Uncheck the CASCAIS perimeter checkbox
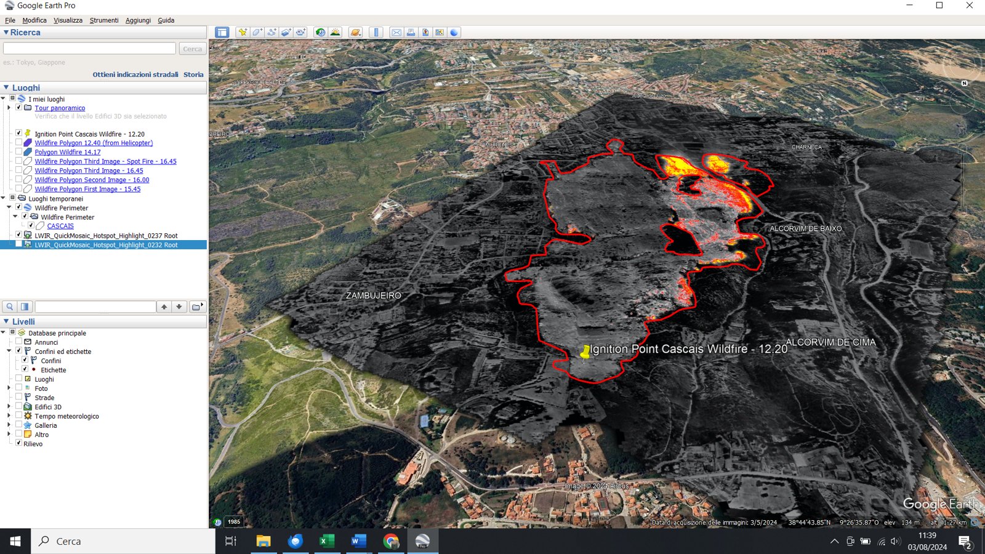Viewport: 985px width, 554px height. [x=31, y=225]
